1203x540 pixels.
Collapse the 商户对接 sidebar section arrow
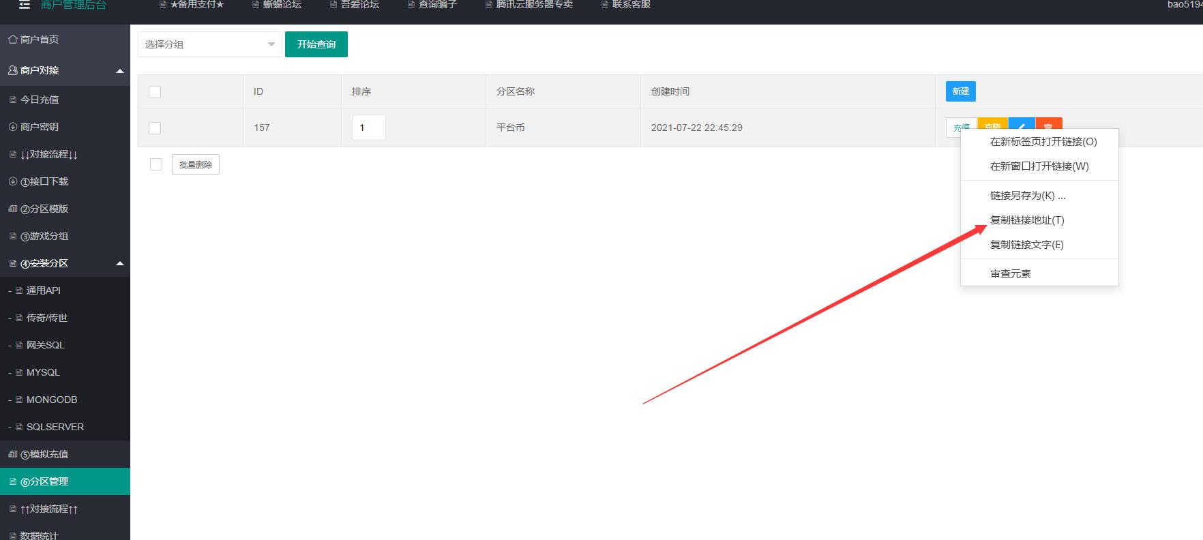[120, 71]
